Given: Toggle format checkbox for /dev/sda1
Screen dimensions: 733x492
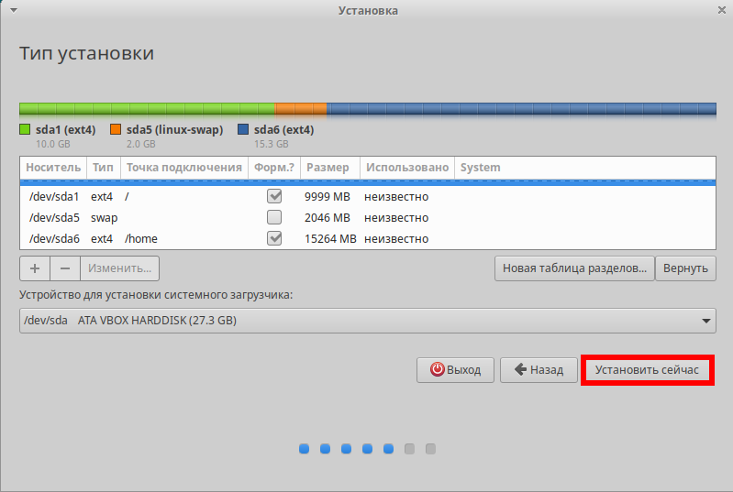Looking at the screenshot, I should 274,196.
